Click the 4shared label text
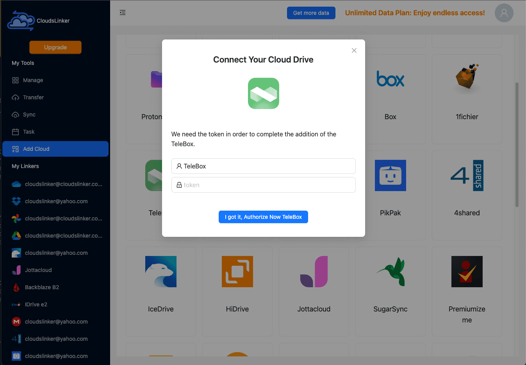This screenshot has height=365, width=526. click(467, 213)
